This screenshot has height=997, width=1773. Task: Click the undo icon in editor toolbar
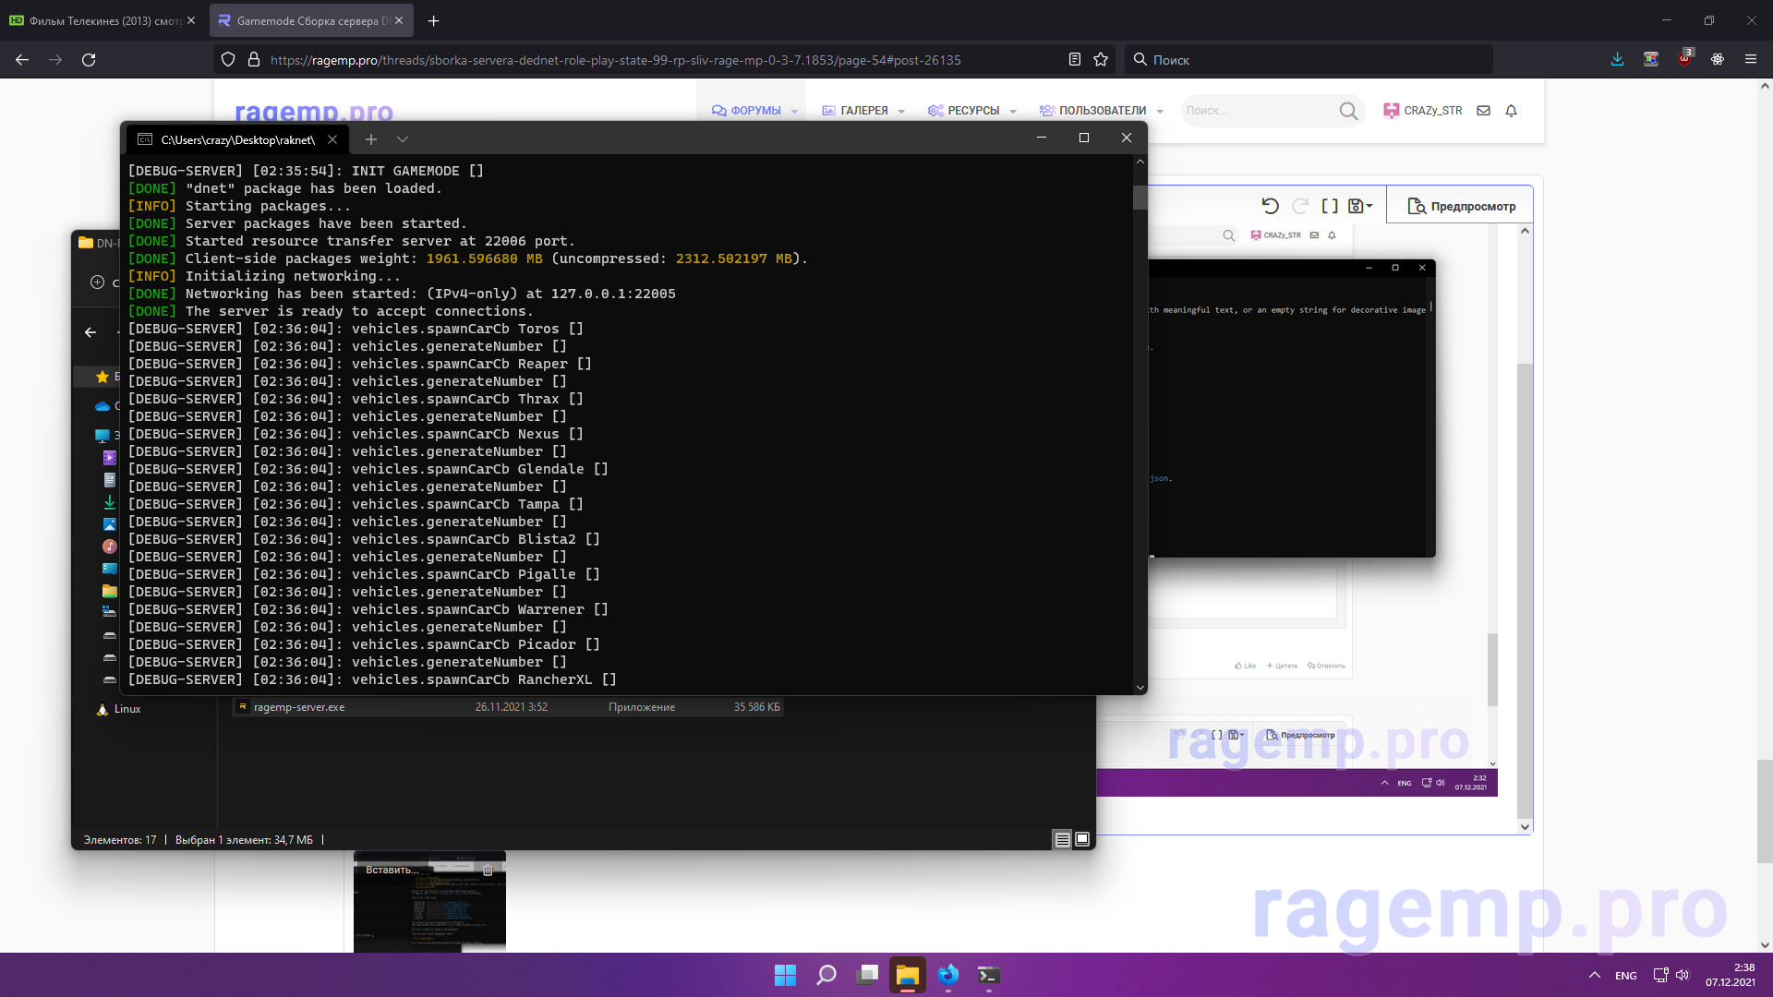(x=1270, y=206)
